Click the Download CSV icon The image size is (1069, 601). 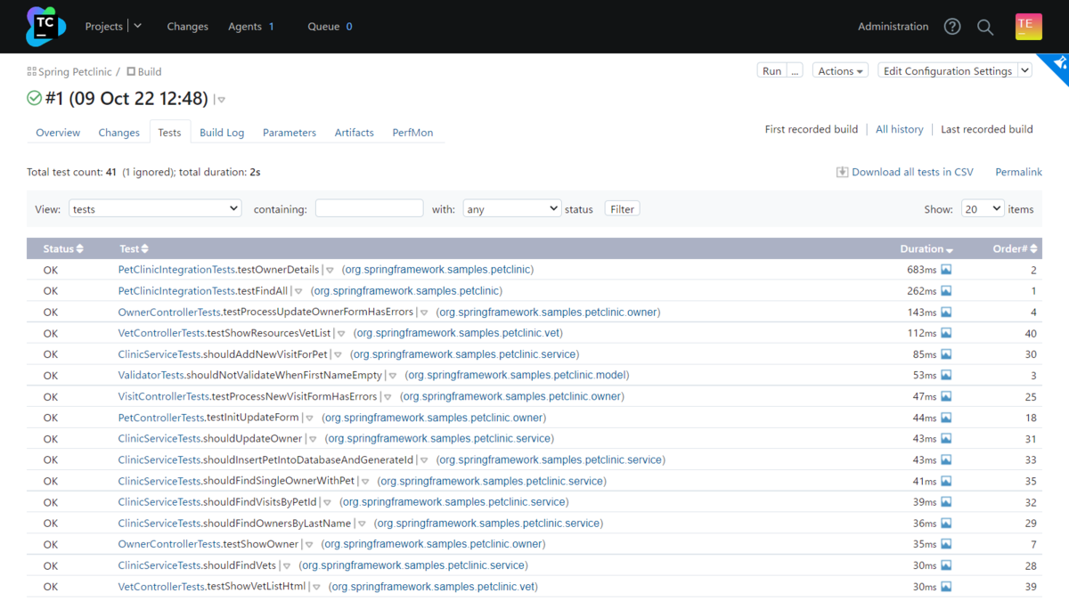842,172
